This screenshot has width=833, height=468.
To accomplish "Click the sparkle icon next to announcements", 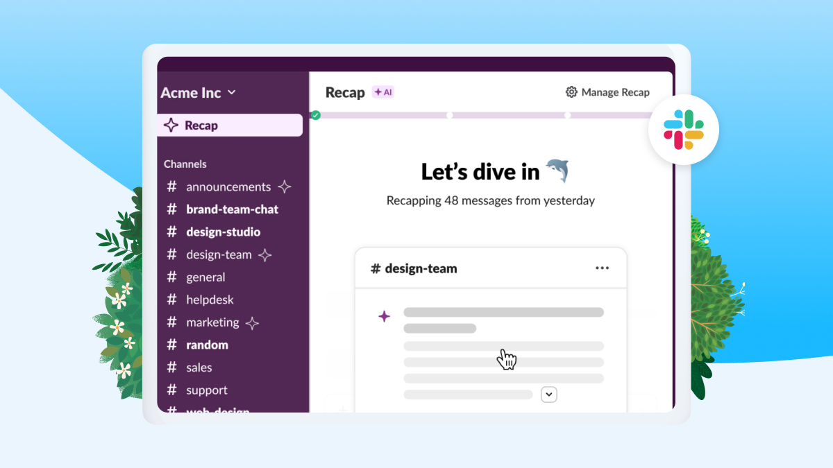I will point(285,186).
